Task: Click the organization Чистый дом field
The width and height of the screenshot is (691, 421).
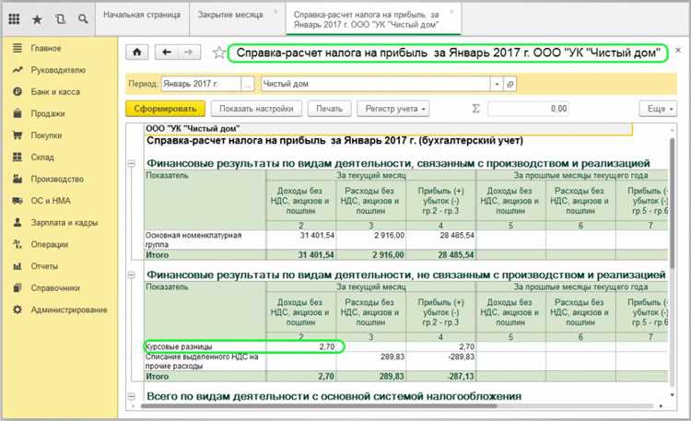Action: tap(376, 84)
